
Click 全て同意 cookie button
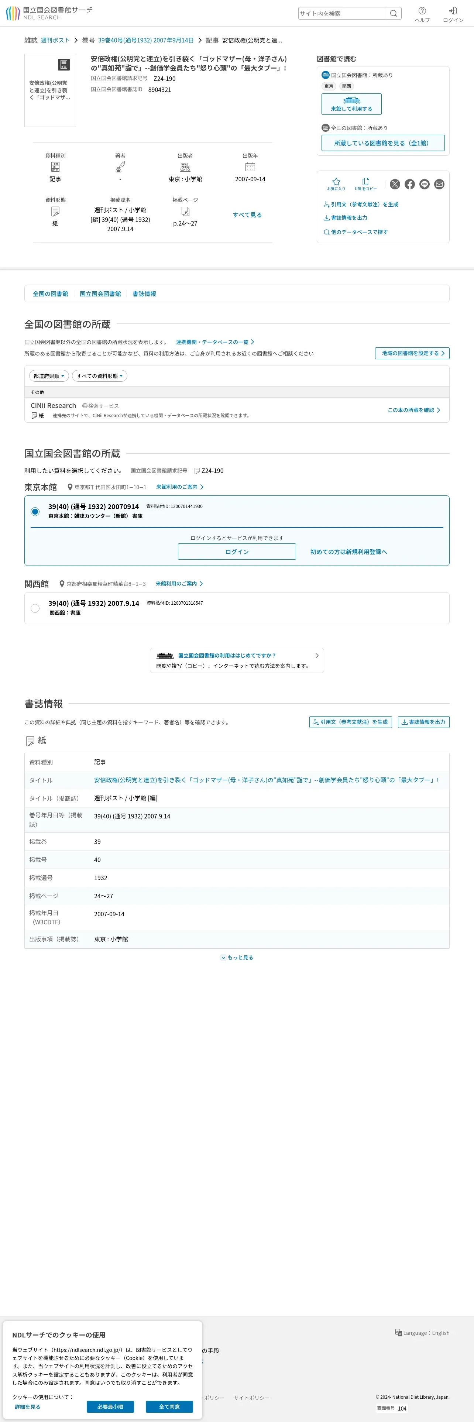(x=169, y=1406)
